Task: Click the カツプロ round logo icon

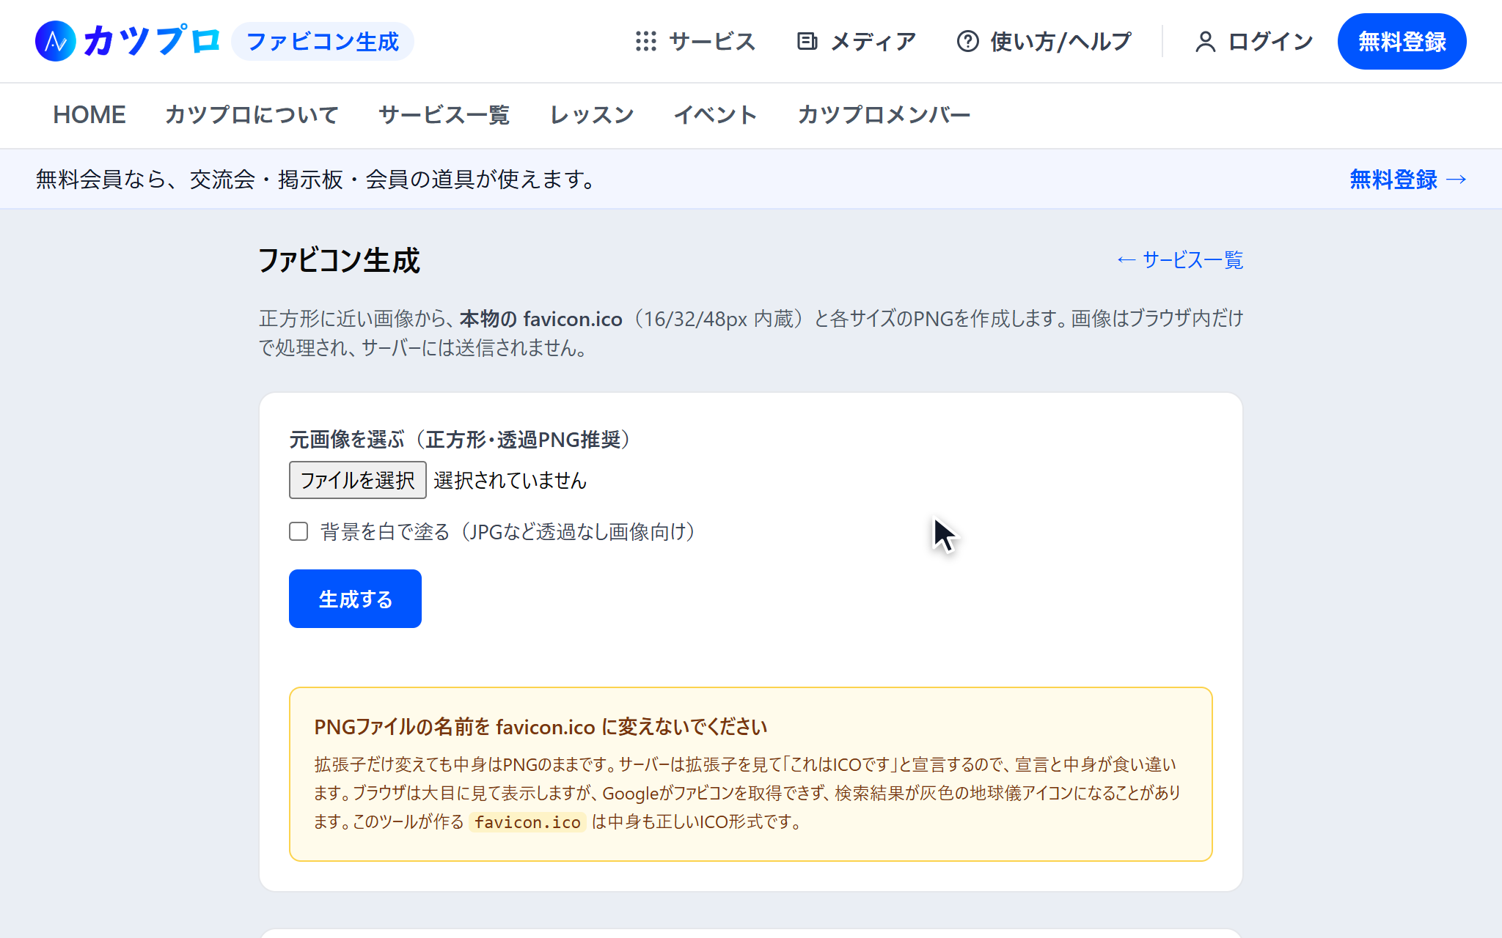Action: 56,41
